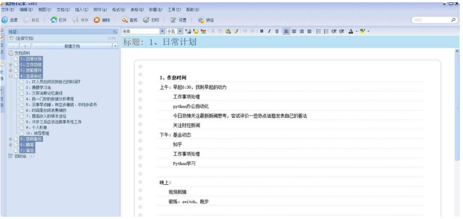Click the 查找 find magnifier icon

click(125, 20)
